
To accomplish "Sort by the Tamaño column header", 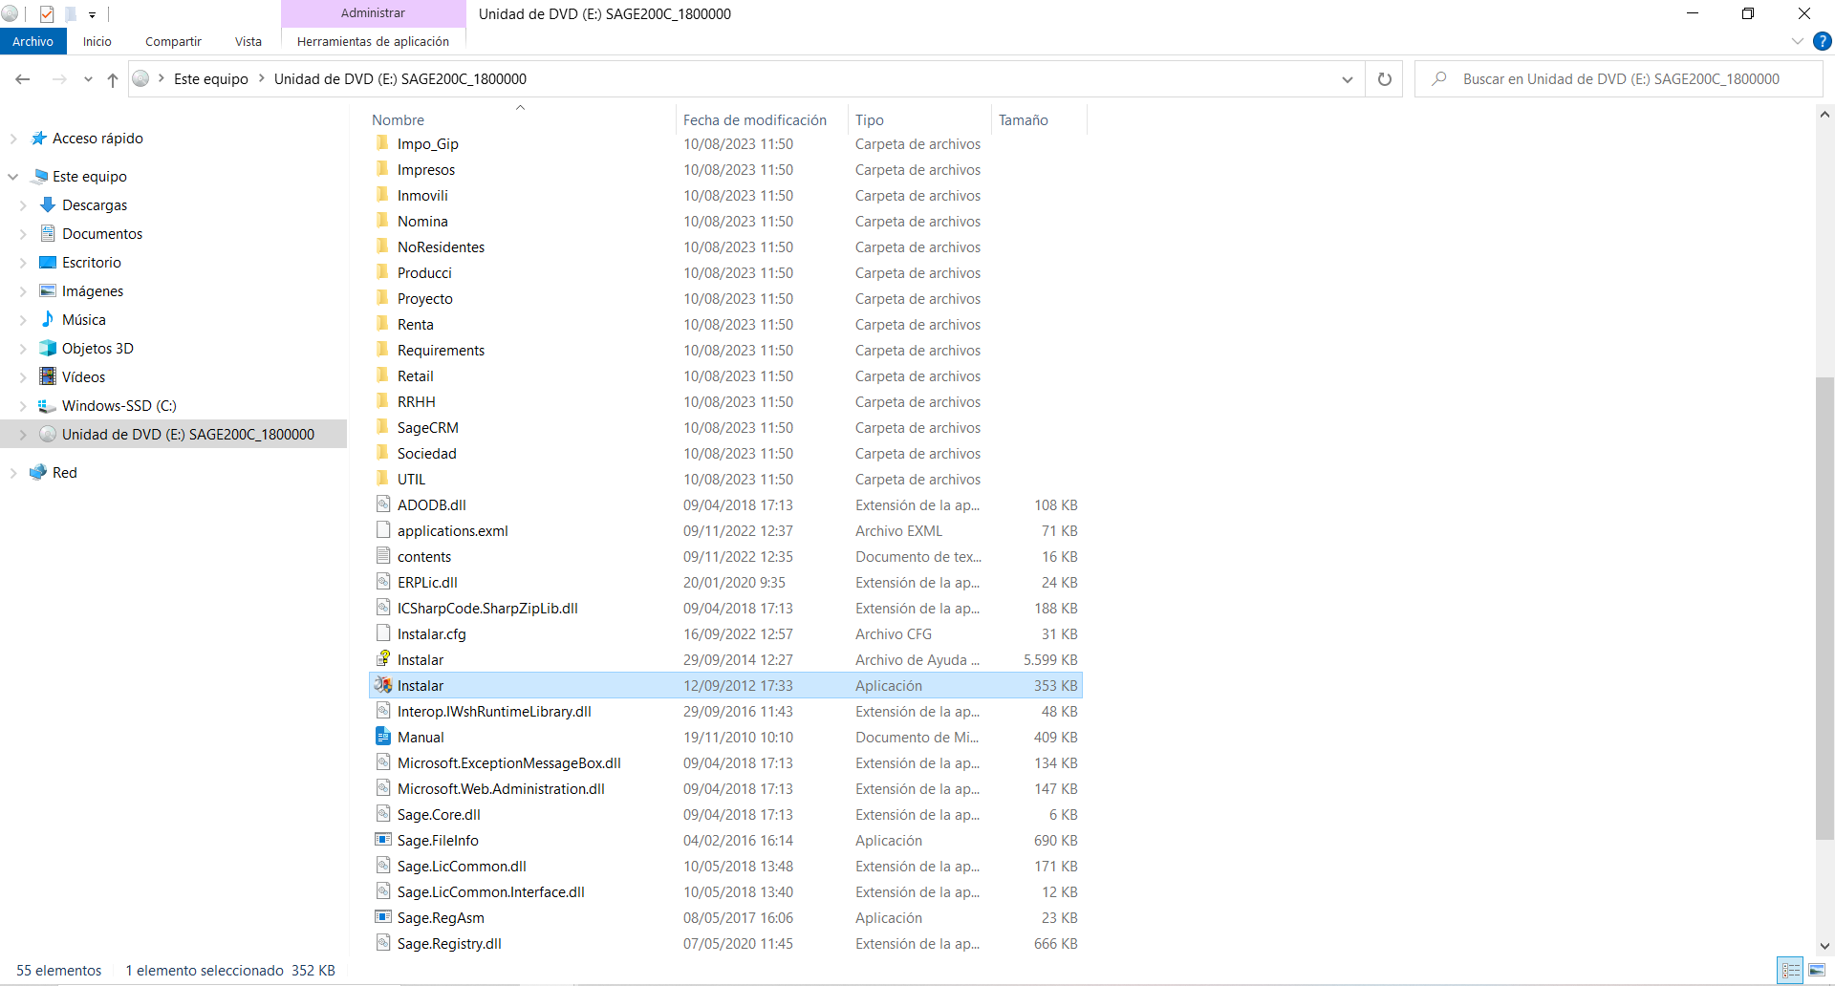I will click(1039, 119).
